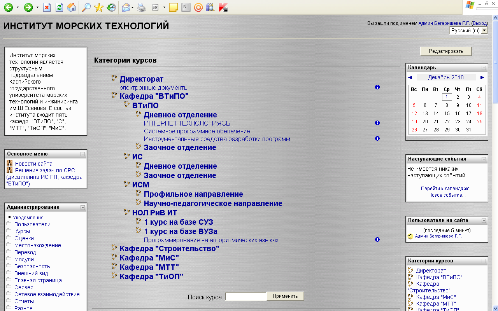The width and height of the screenshot is (498, 311).
Task: Edit page with the Word icon
Action: (155, 7)
